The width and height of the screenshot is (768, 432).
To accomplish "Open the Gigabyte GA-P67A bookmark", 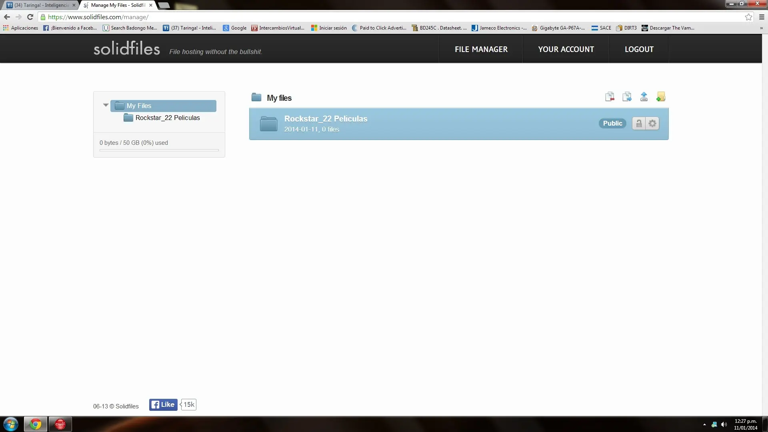I will click(558, 28).
